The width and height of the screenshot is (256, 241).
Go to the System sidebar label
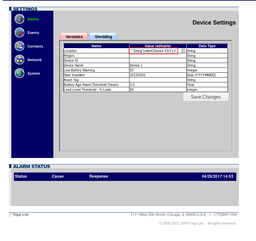tap(34, 73)
